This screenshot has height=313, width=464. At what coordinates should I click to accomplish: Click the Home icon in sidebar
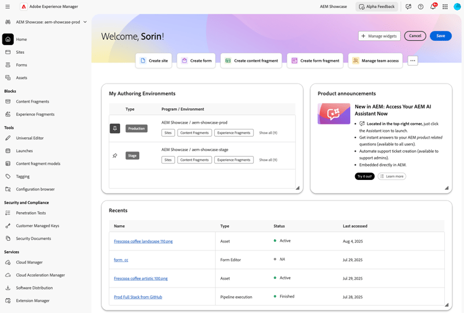coord(8,39)
